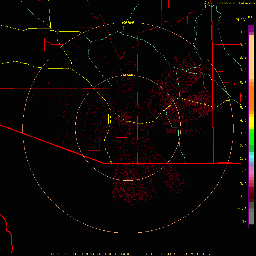Viewport: 256px width, 256px height.
Task: Click the 5 JUN 25 date text
Action: 185,254
